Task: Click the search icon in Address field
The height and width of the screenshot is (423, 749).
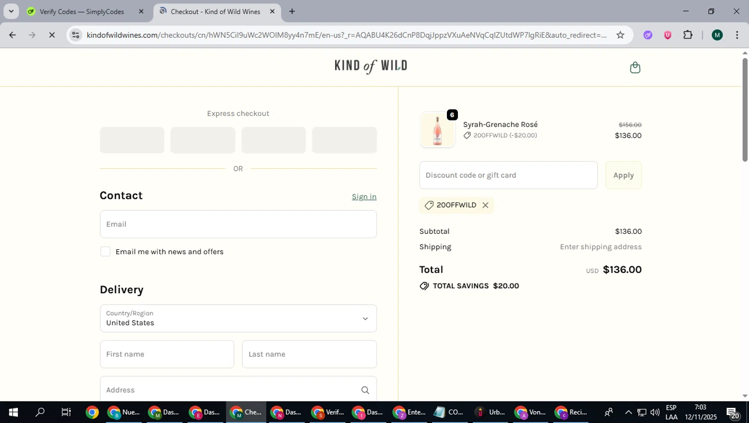Action: tap(365, 390)
